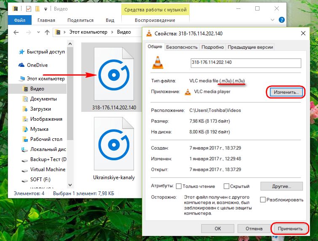Screen dimensions: 318x241
Task: Click the VLC cone in properties title bar
Action: (x=149, y=33)
